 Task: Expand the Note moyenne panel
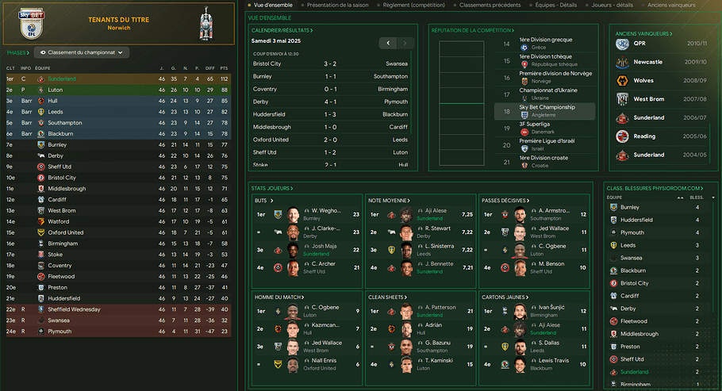click(x=389, y=201)
